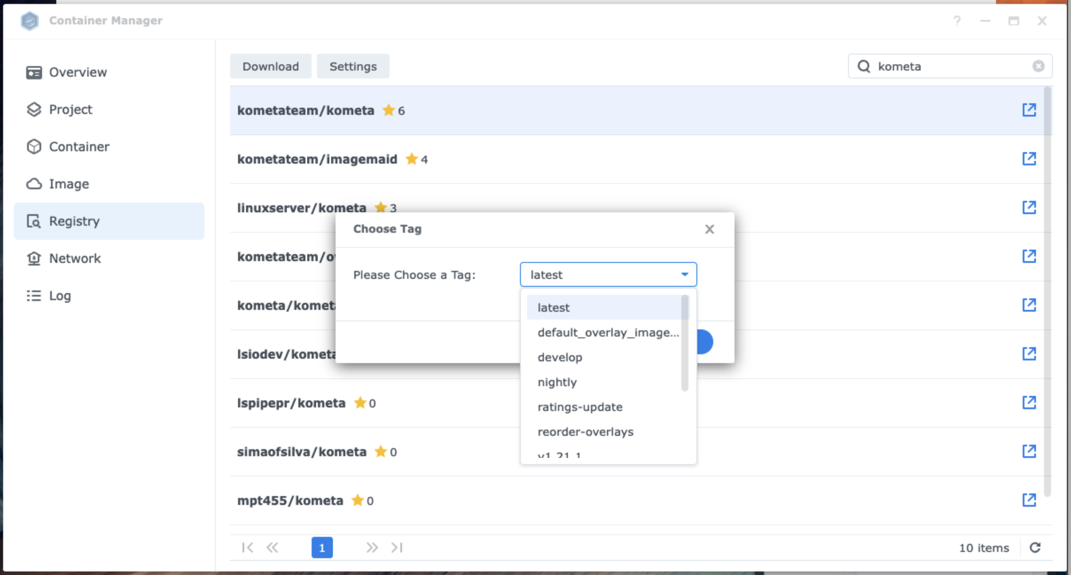This screenshot has height=575, width=1071.
Task: Click the Log list icon
Action: pos(34,296)
